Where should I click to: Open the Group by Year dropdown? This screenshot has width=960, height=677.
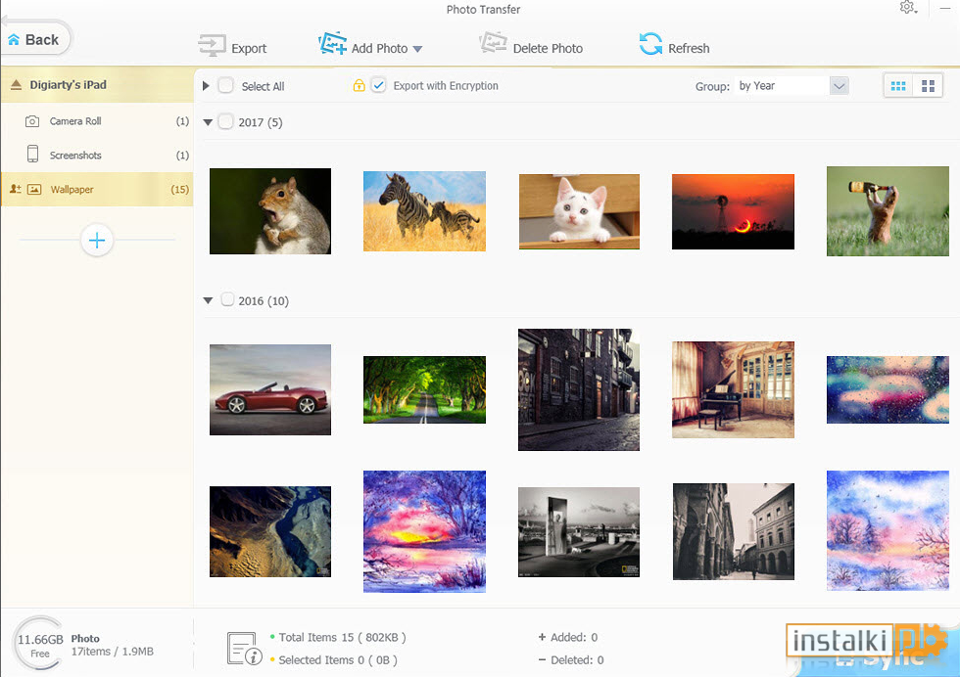(839, 86)
